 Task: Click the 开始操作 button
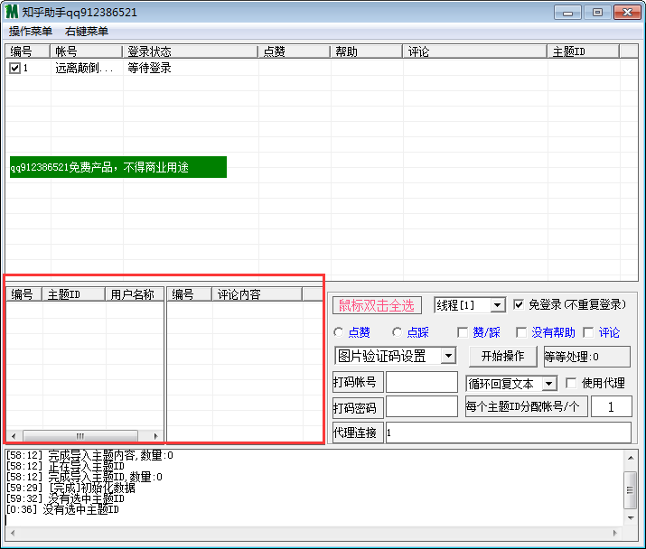502,357
